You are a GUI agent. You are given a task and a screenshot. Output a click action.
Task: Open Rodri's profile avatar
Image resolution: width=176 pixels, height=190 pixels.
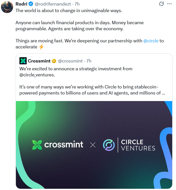tap(7, 7)
